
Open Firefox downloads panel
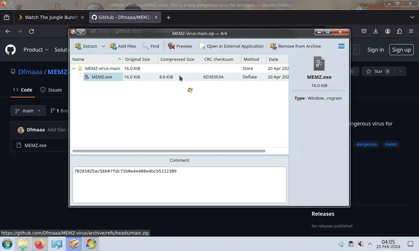pyautogui.click(x=376, y=31)
